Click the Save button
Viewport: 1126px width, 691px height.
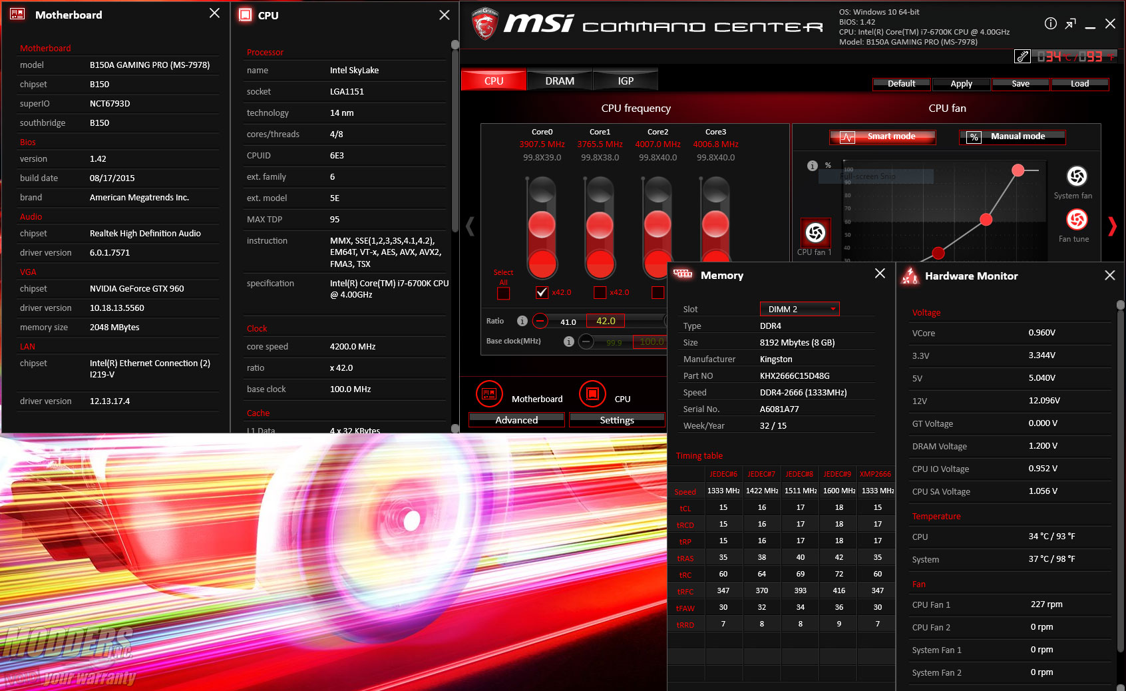(1020, 83)
